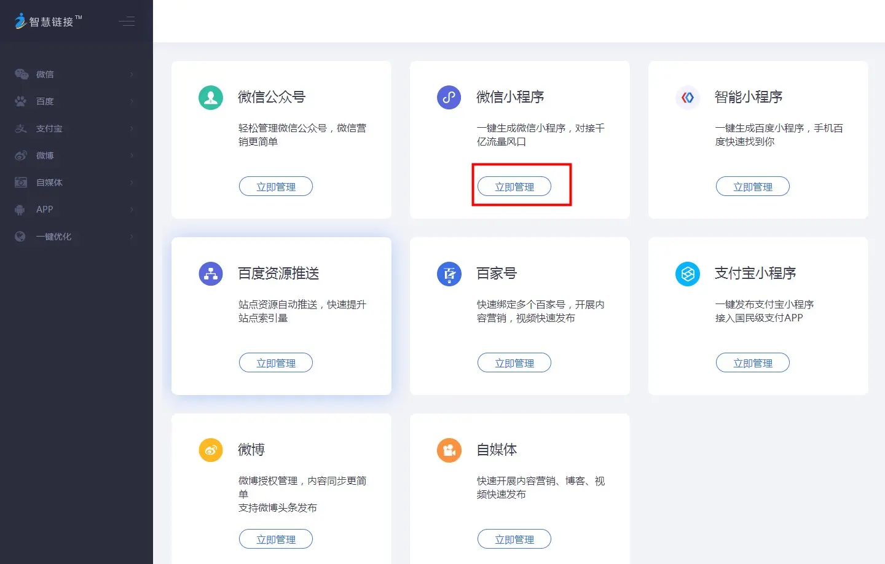Screen dimensions: 885x564
Task: Click the yellow Weibo (微博) card icon
Action: coord(211,450)
